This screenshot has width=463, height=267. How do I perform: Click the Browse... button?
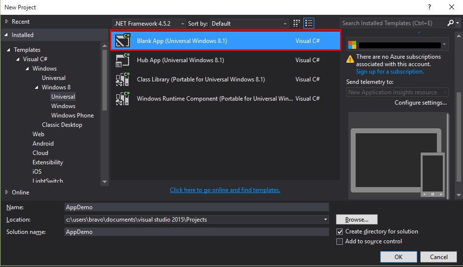click(x=357, y=220)
